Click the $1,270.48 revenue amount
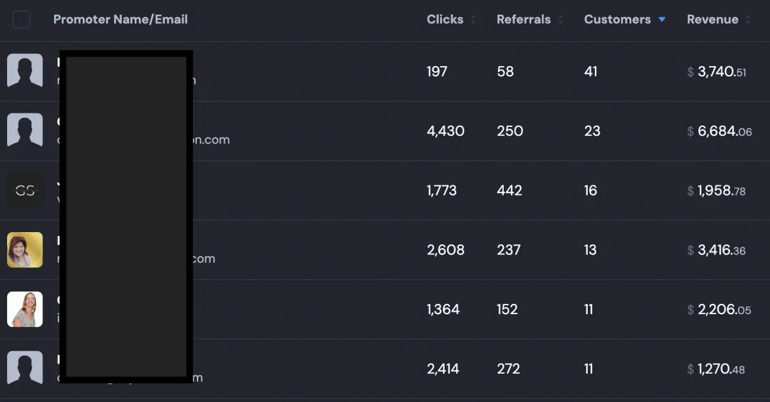 716,369
